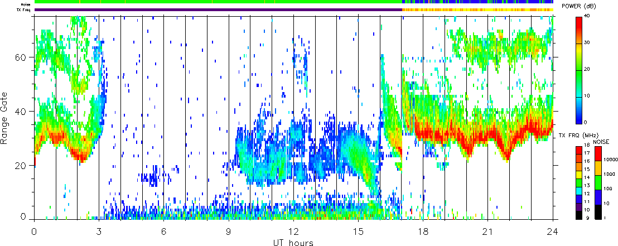The image size is (618, 246).
Task: Click the red swatch in NOISE legend
Action: 598,153
